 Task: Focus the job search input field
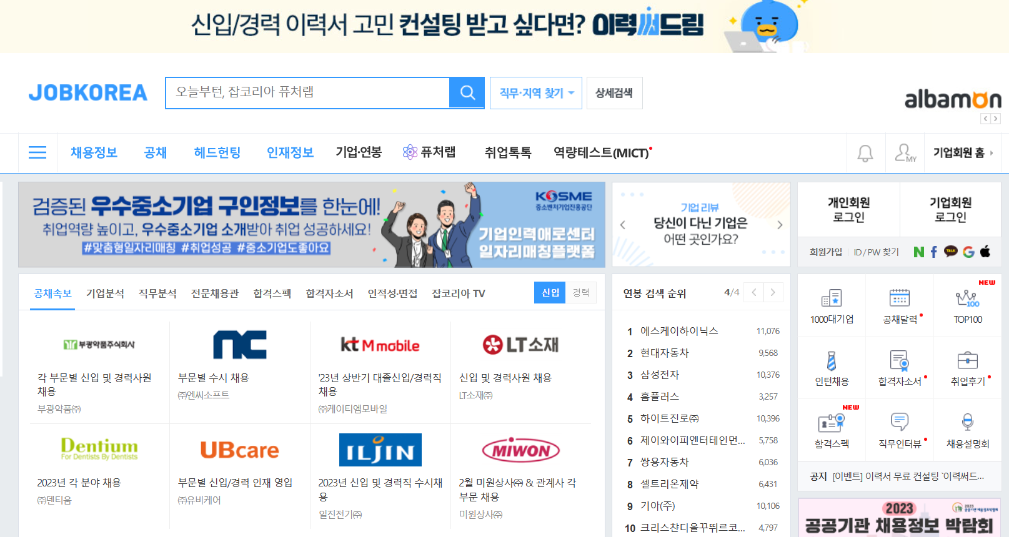click(307, 93)
